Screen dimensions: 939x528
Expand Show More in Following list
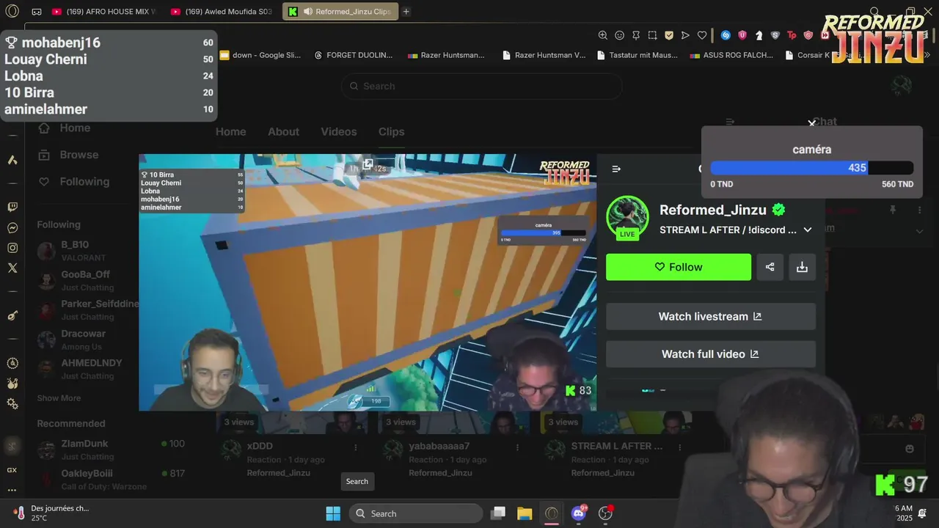pos(59,398)
